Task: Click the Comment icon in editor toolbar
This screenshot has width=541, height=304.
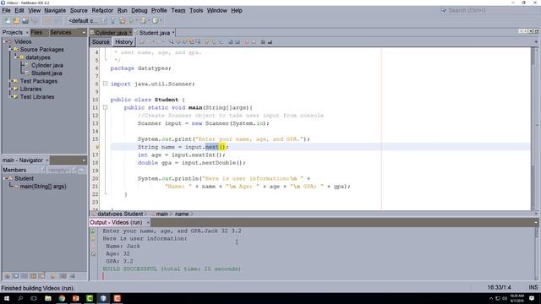Action: point(263,42)
